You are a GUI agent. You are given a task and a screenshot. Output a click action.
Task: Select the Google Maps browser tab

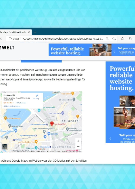pyautogui.click(x=16, y=32)
